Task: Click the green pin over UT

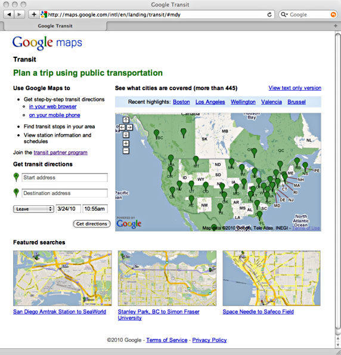Action: (191, 185)
